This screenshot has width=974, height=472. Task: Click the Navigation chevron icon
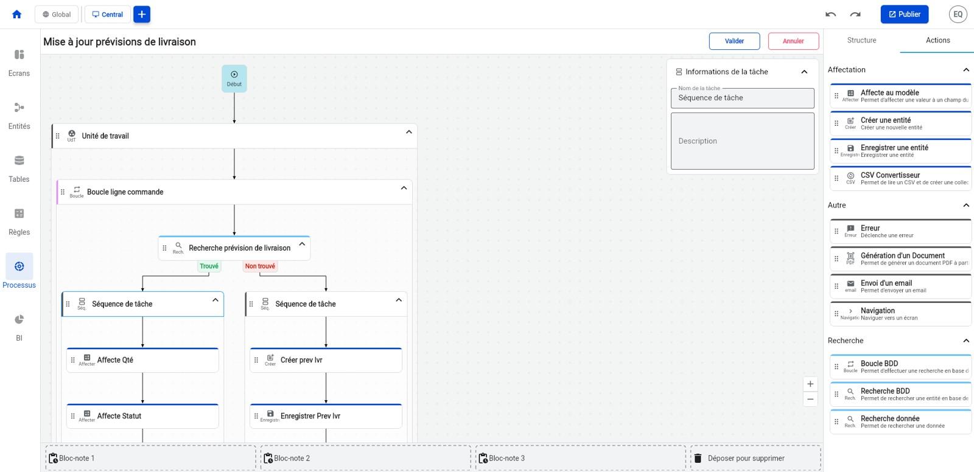(850, 311)
